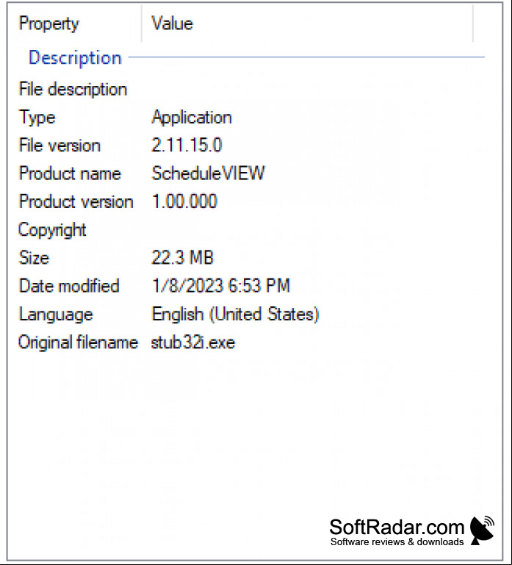Click the stub32i.exe filename value
Viewport: 512px width, 565px height.
pos(192,342)
